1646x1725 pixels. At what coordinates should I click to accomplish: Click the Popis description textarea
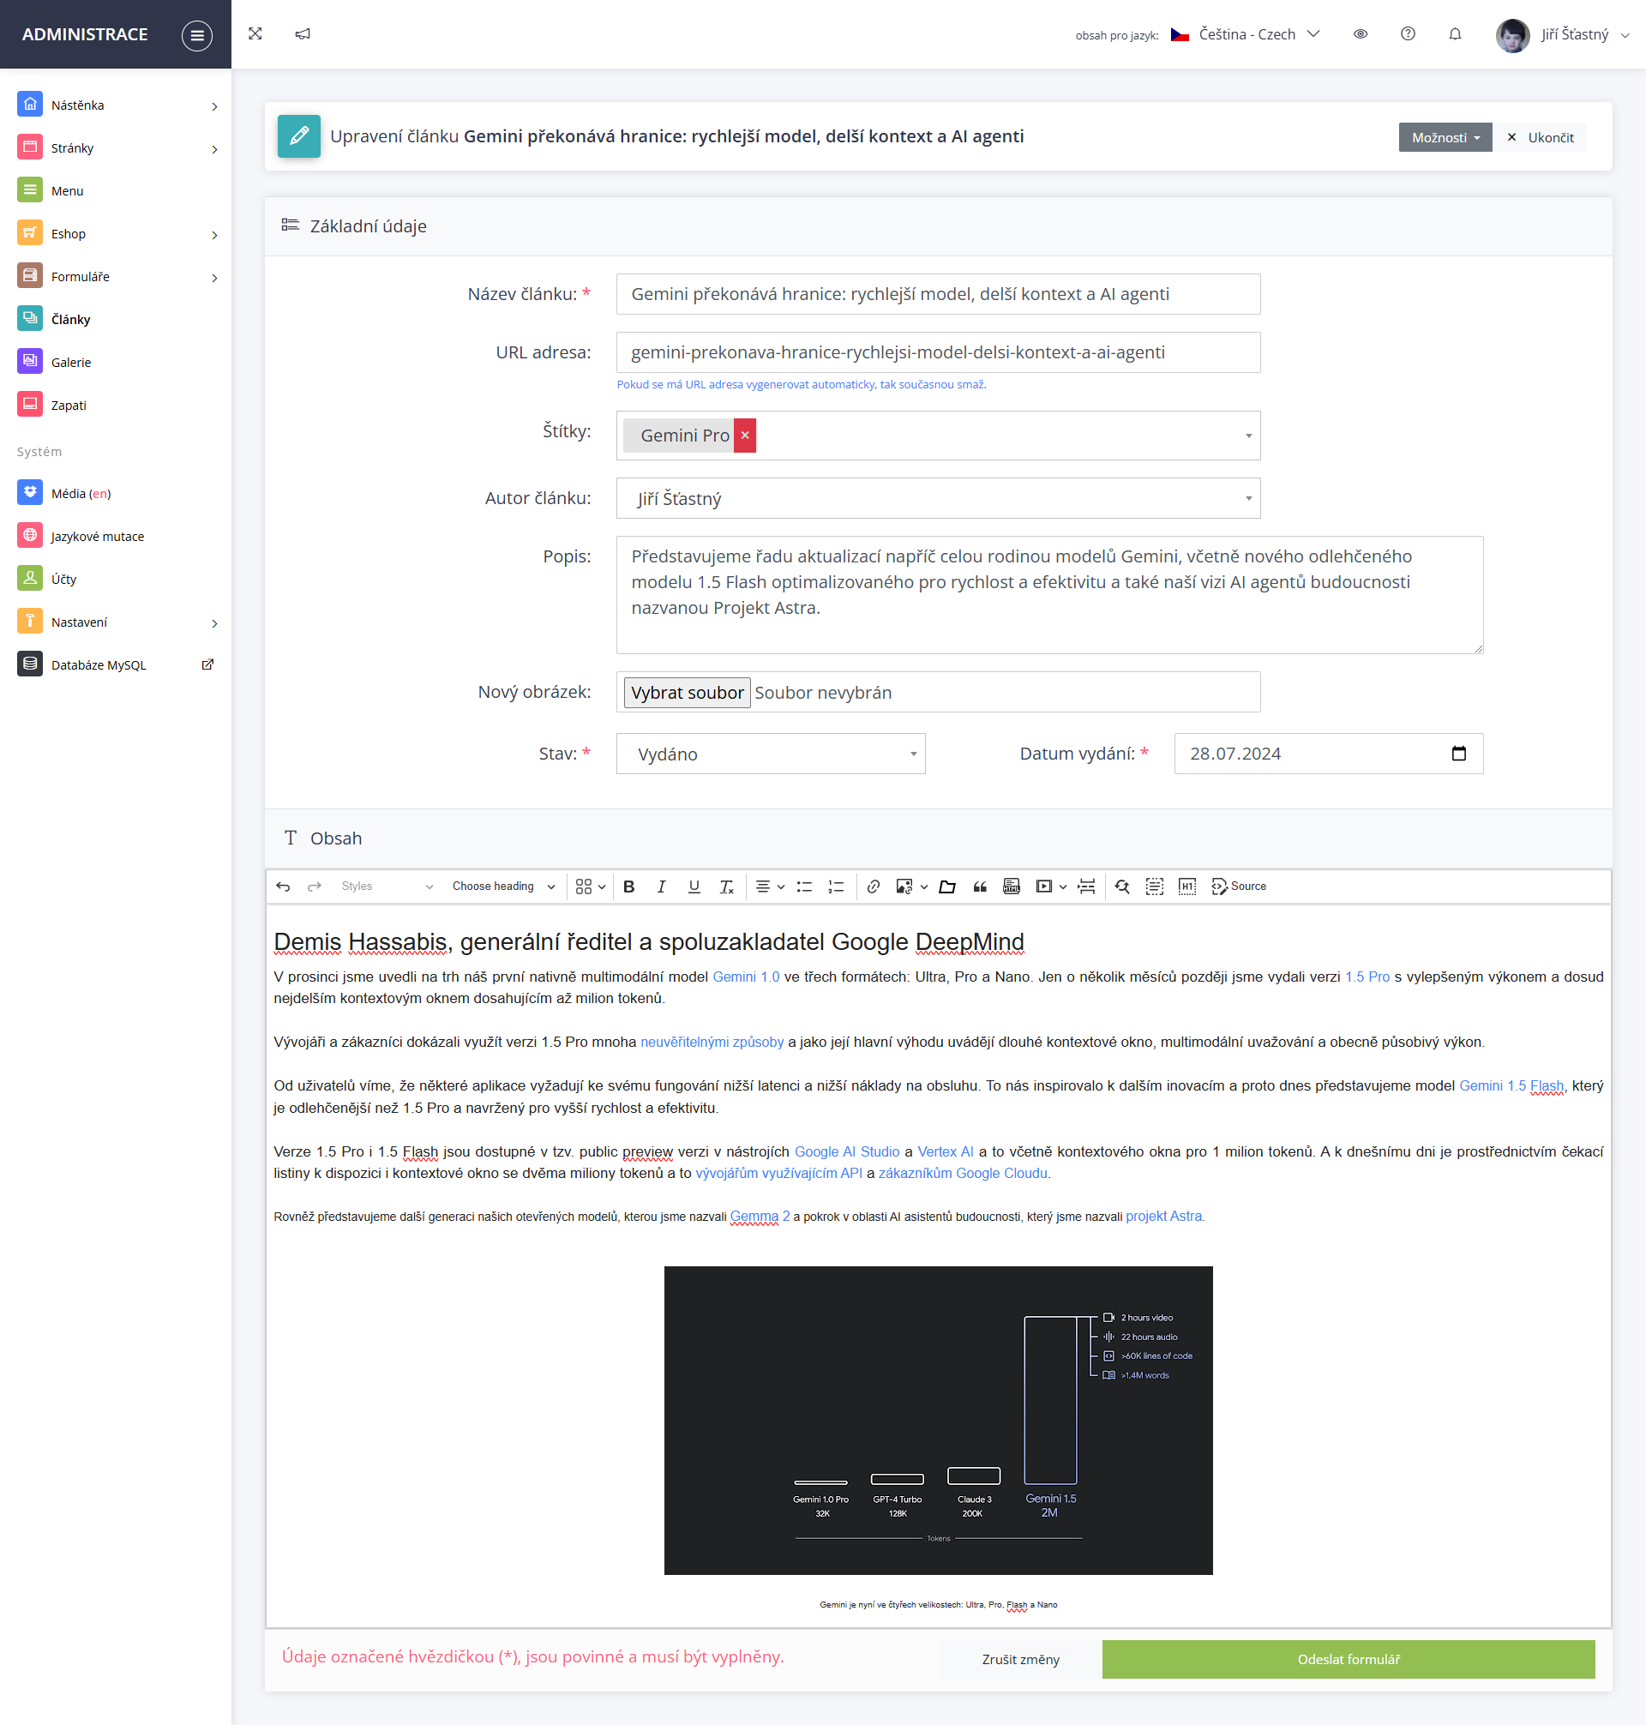click(1049, 595)
